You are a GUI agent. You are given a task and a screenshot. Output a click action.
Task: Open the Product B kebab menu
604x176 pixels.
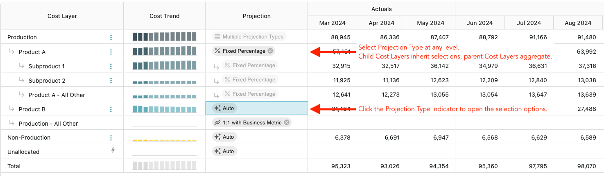pyautogui.click(x=111, y=109)
